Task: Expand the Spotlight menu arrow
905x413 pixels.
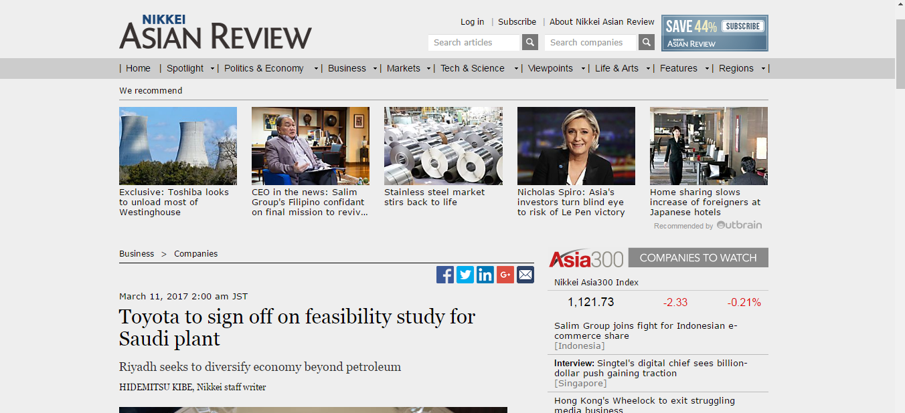Action: [x=213, y=69]
